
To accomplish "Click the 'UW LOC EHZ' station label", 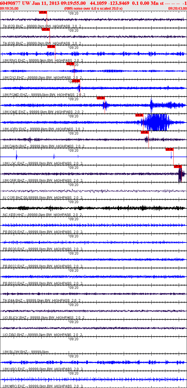I will pyautogui.click(x=14, y=163).
